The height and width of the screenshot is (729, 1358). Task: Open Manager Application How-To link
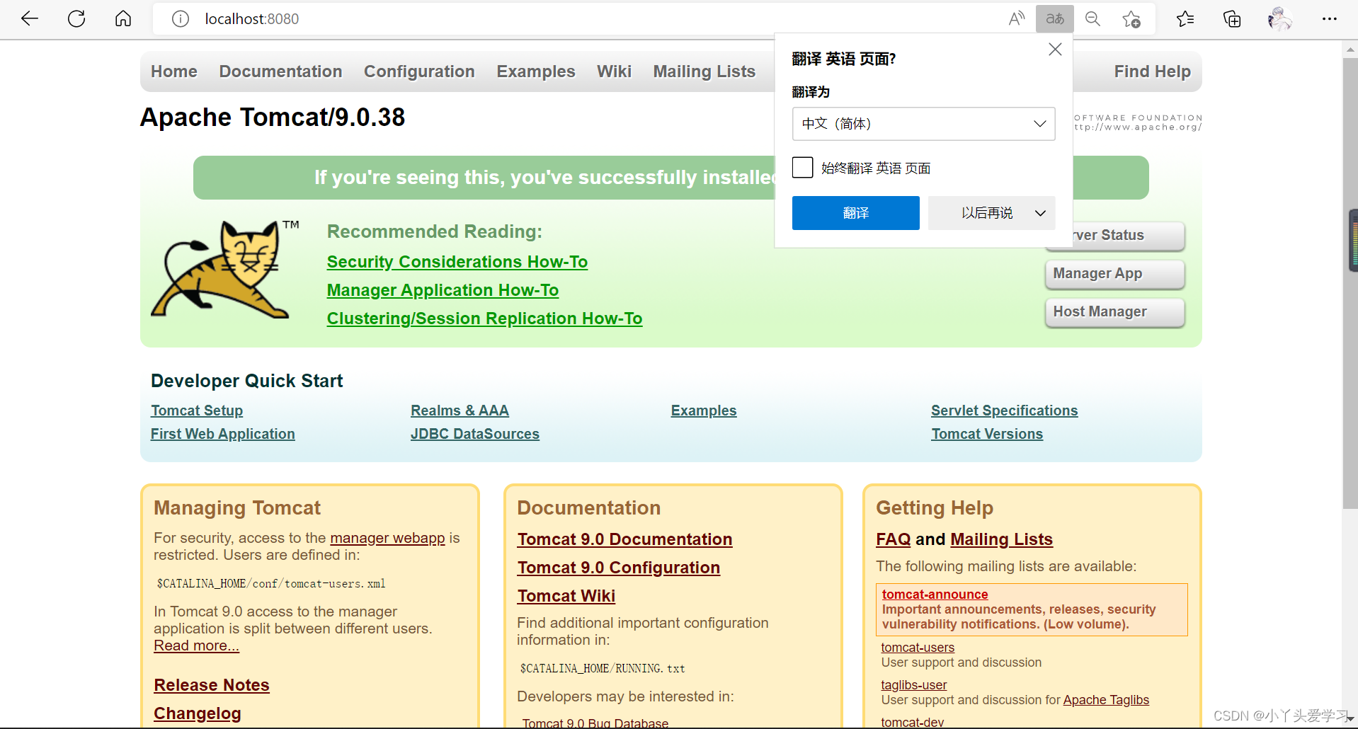[443, 290]
